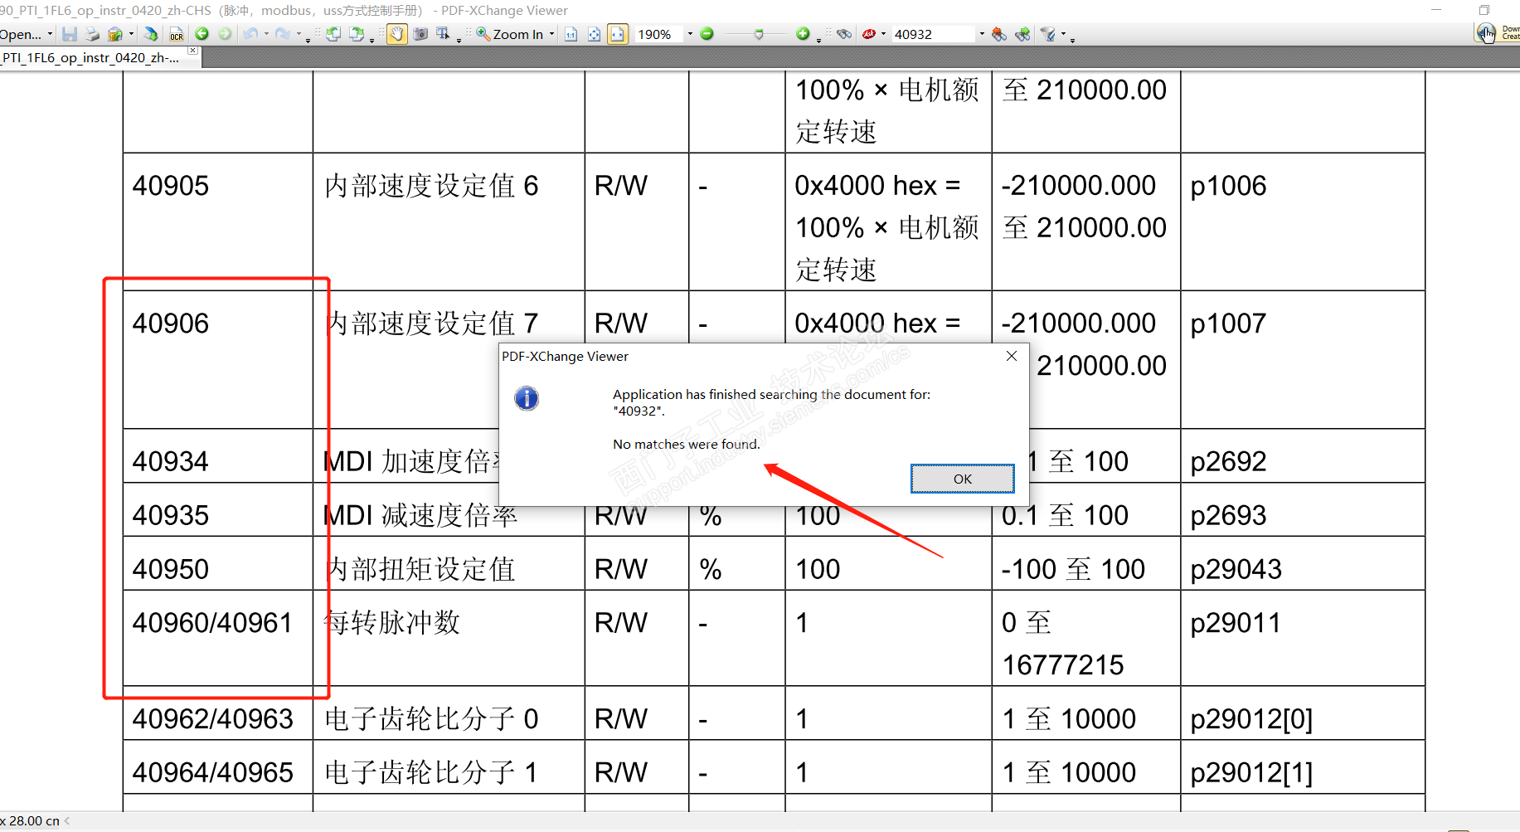The height and width of the screenshot is (832, 1520).
Task: Open the Redo history dropdown
Action: pyautogui.click(x=299, y=34)
